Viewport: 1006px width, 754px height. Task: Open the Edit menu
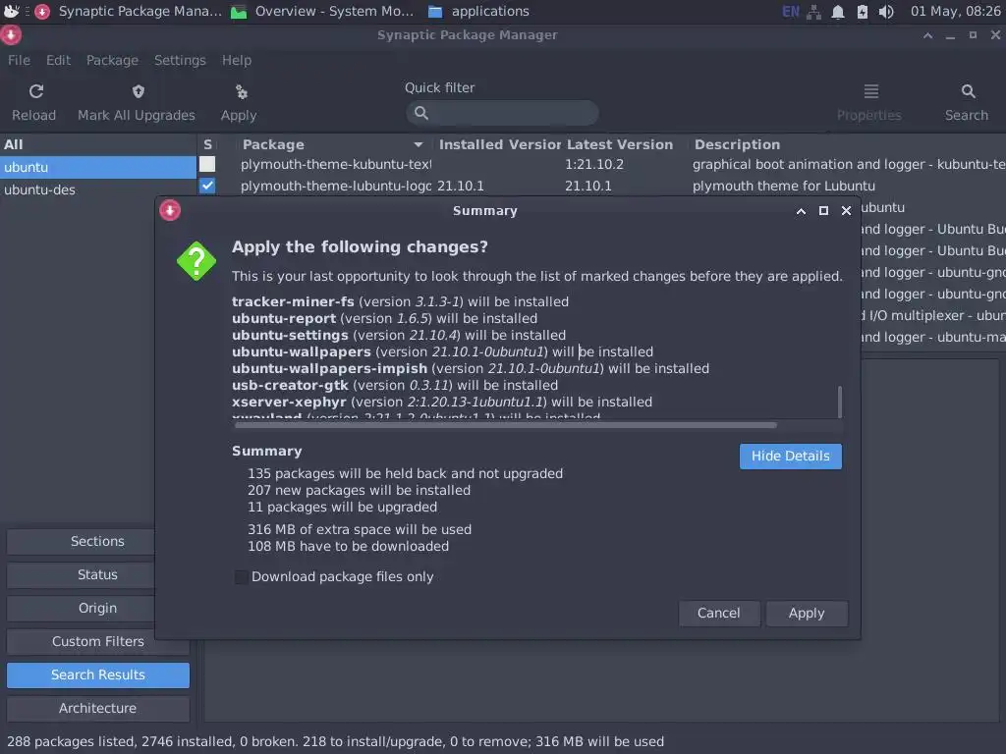tap(58, 60)
